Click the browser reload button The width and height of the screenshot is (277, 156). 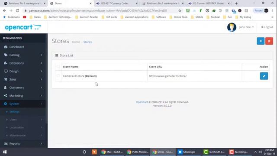(17, 10)
